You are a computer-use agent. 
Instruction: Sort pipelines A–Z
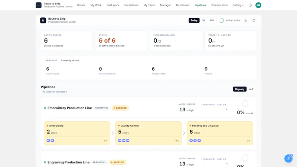click(x=251, y=89)
